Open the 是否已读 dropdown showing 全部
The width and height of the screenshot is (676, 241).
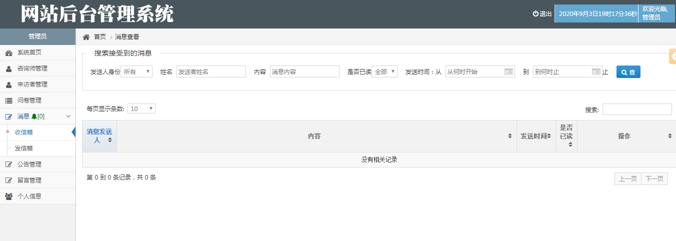[384, 71]
